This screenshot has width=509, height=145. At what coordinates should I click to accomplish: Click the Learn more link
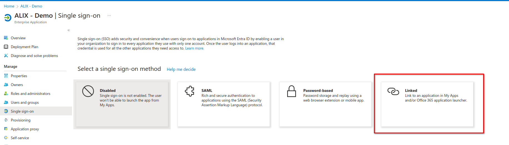(194, 48)
